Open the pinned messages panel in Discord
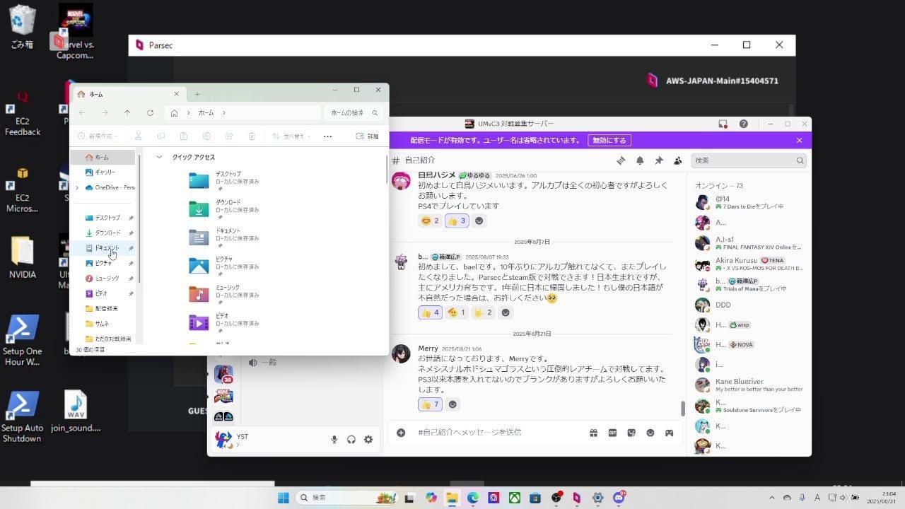The width and height of the screenshot is (905, 509). coord(659,160)
